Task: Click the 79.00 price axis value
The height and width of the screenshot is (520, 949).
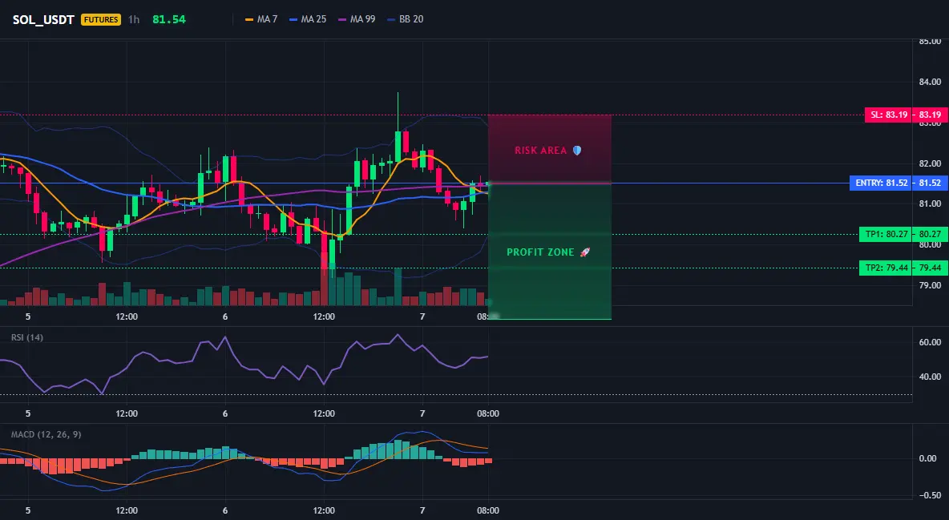Action: (x=931, y=285)
